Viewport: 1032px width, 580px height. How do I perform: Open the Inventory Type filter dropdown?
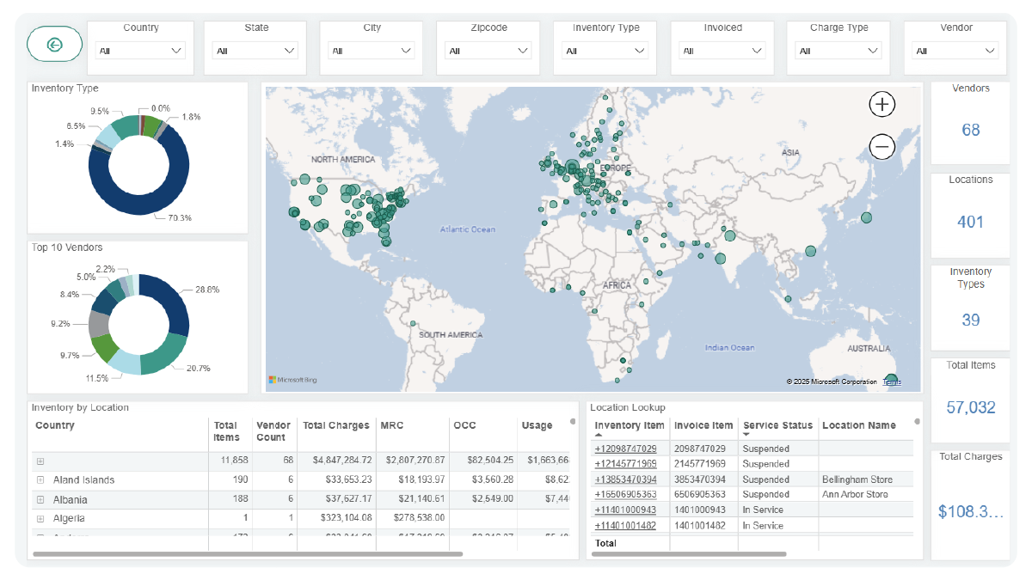(x=605, y=51)
